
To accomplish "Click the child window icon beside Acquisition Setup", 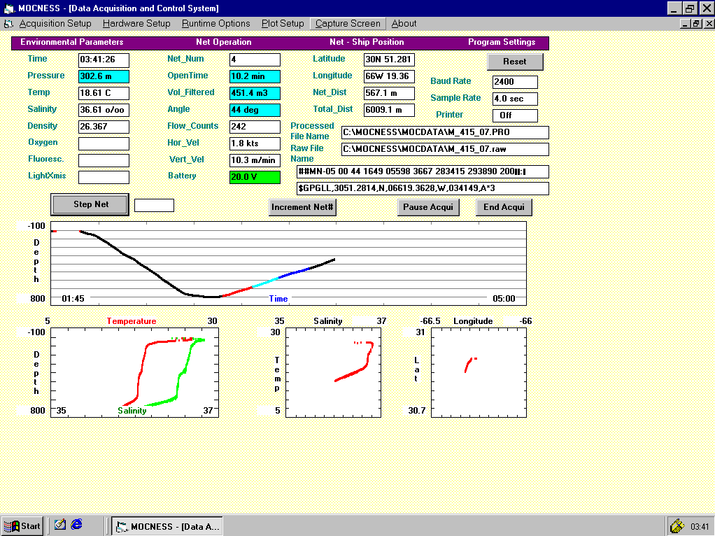I will coord(8,24).
